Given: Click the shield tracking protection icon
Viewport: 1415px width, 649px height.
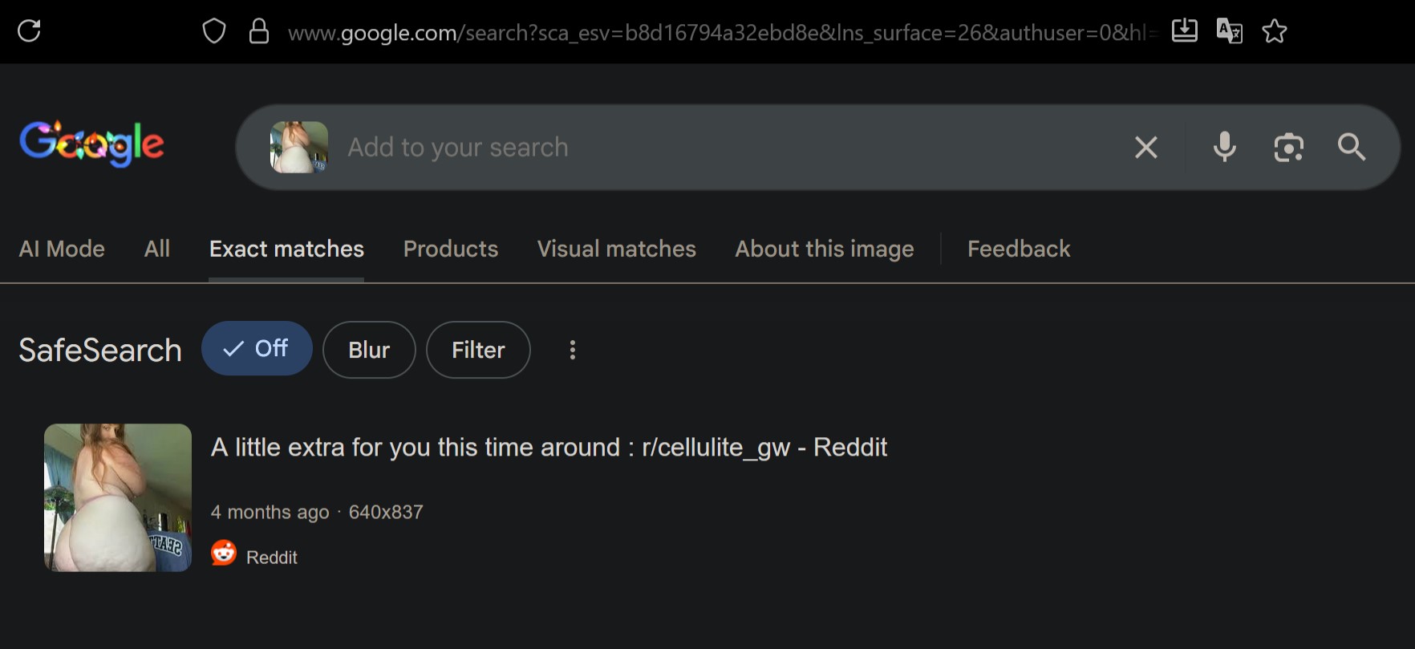Looking at the screenshot, I should point(214,31).
